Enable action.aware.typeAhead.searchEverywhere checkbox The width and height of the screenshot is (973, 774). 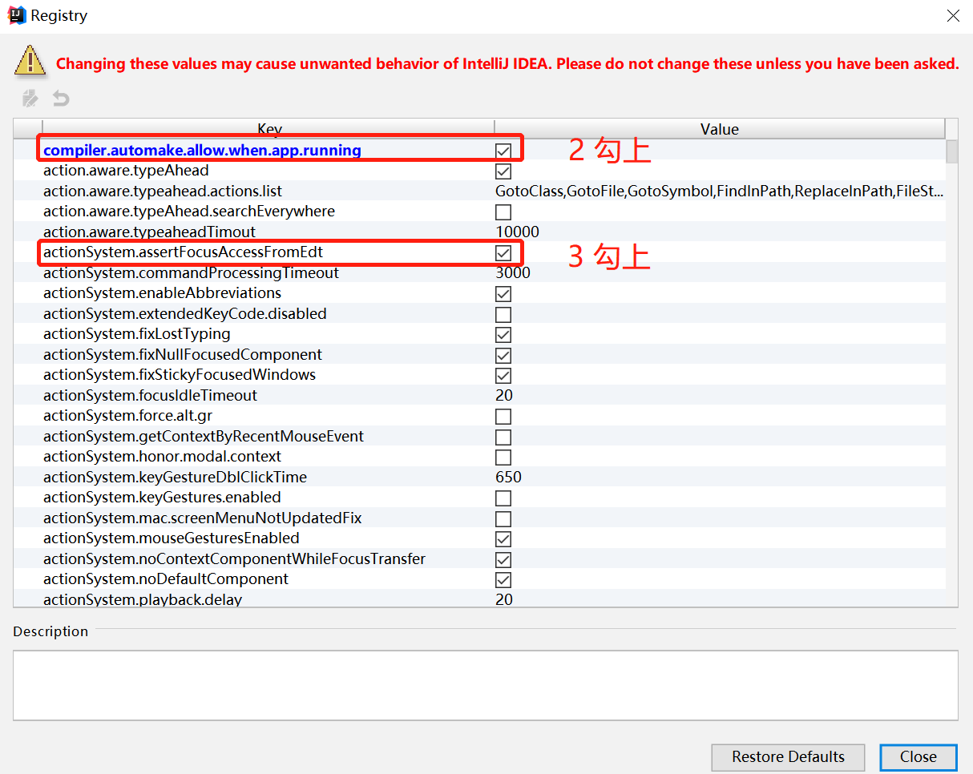tap(503, 212)
